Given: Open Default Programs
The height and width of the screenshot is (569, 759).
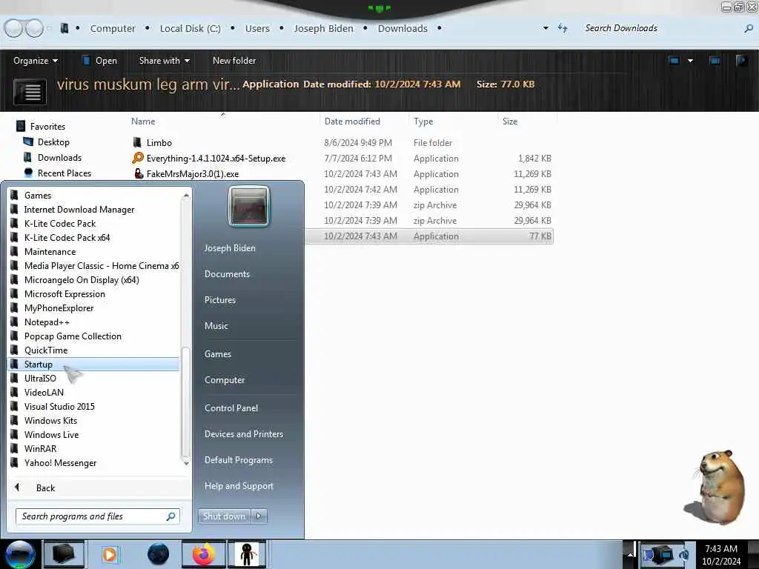Looking at the screenshot, I should pos(239,459).
